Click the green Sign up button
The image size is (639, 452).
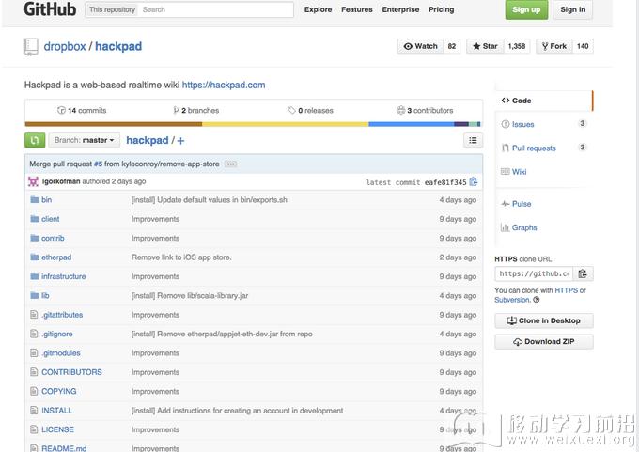point(526,9)
